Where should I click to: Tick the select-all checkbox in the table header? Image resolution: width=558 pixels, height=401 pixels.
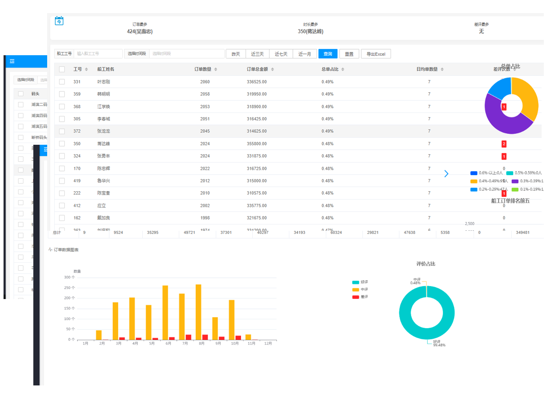click(x=62, y=69)
